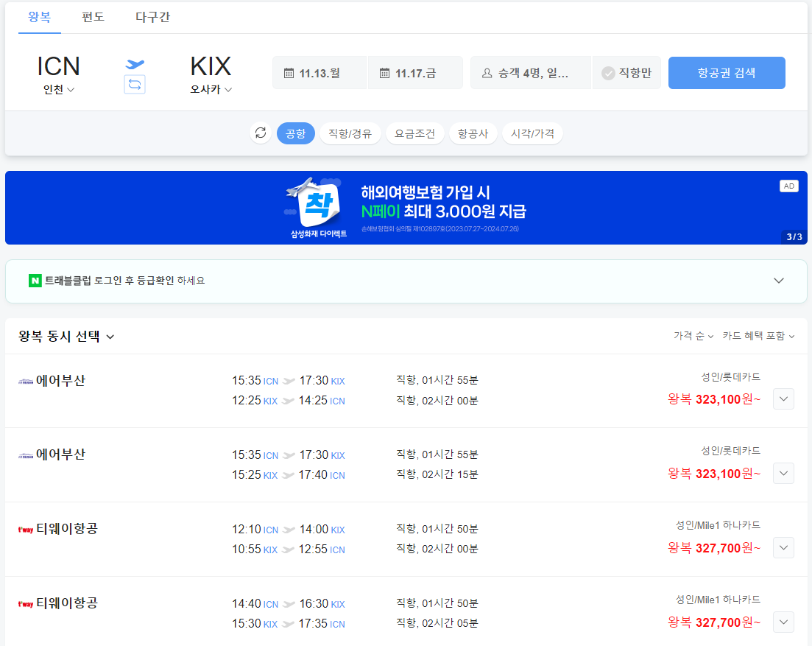Click the 에어부산 logo in first flight row
Viewport: 812px width, 646px height.
[26, 382]
